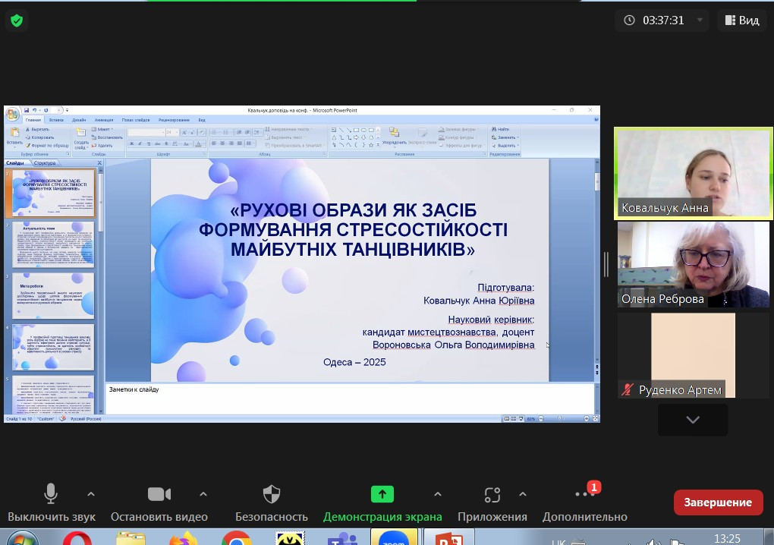Expand the share screen options arrow

click(437, 494)
